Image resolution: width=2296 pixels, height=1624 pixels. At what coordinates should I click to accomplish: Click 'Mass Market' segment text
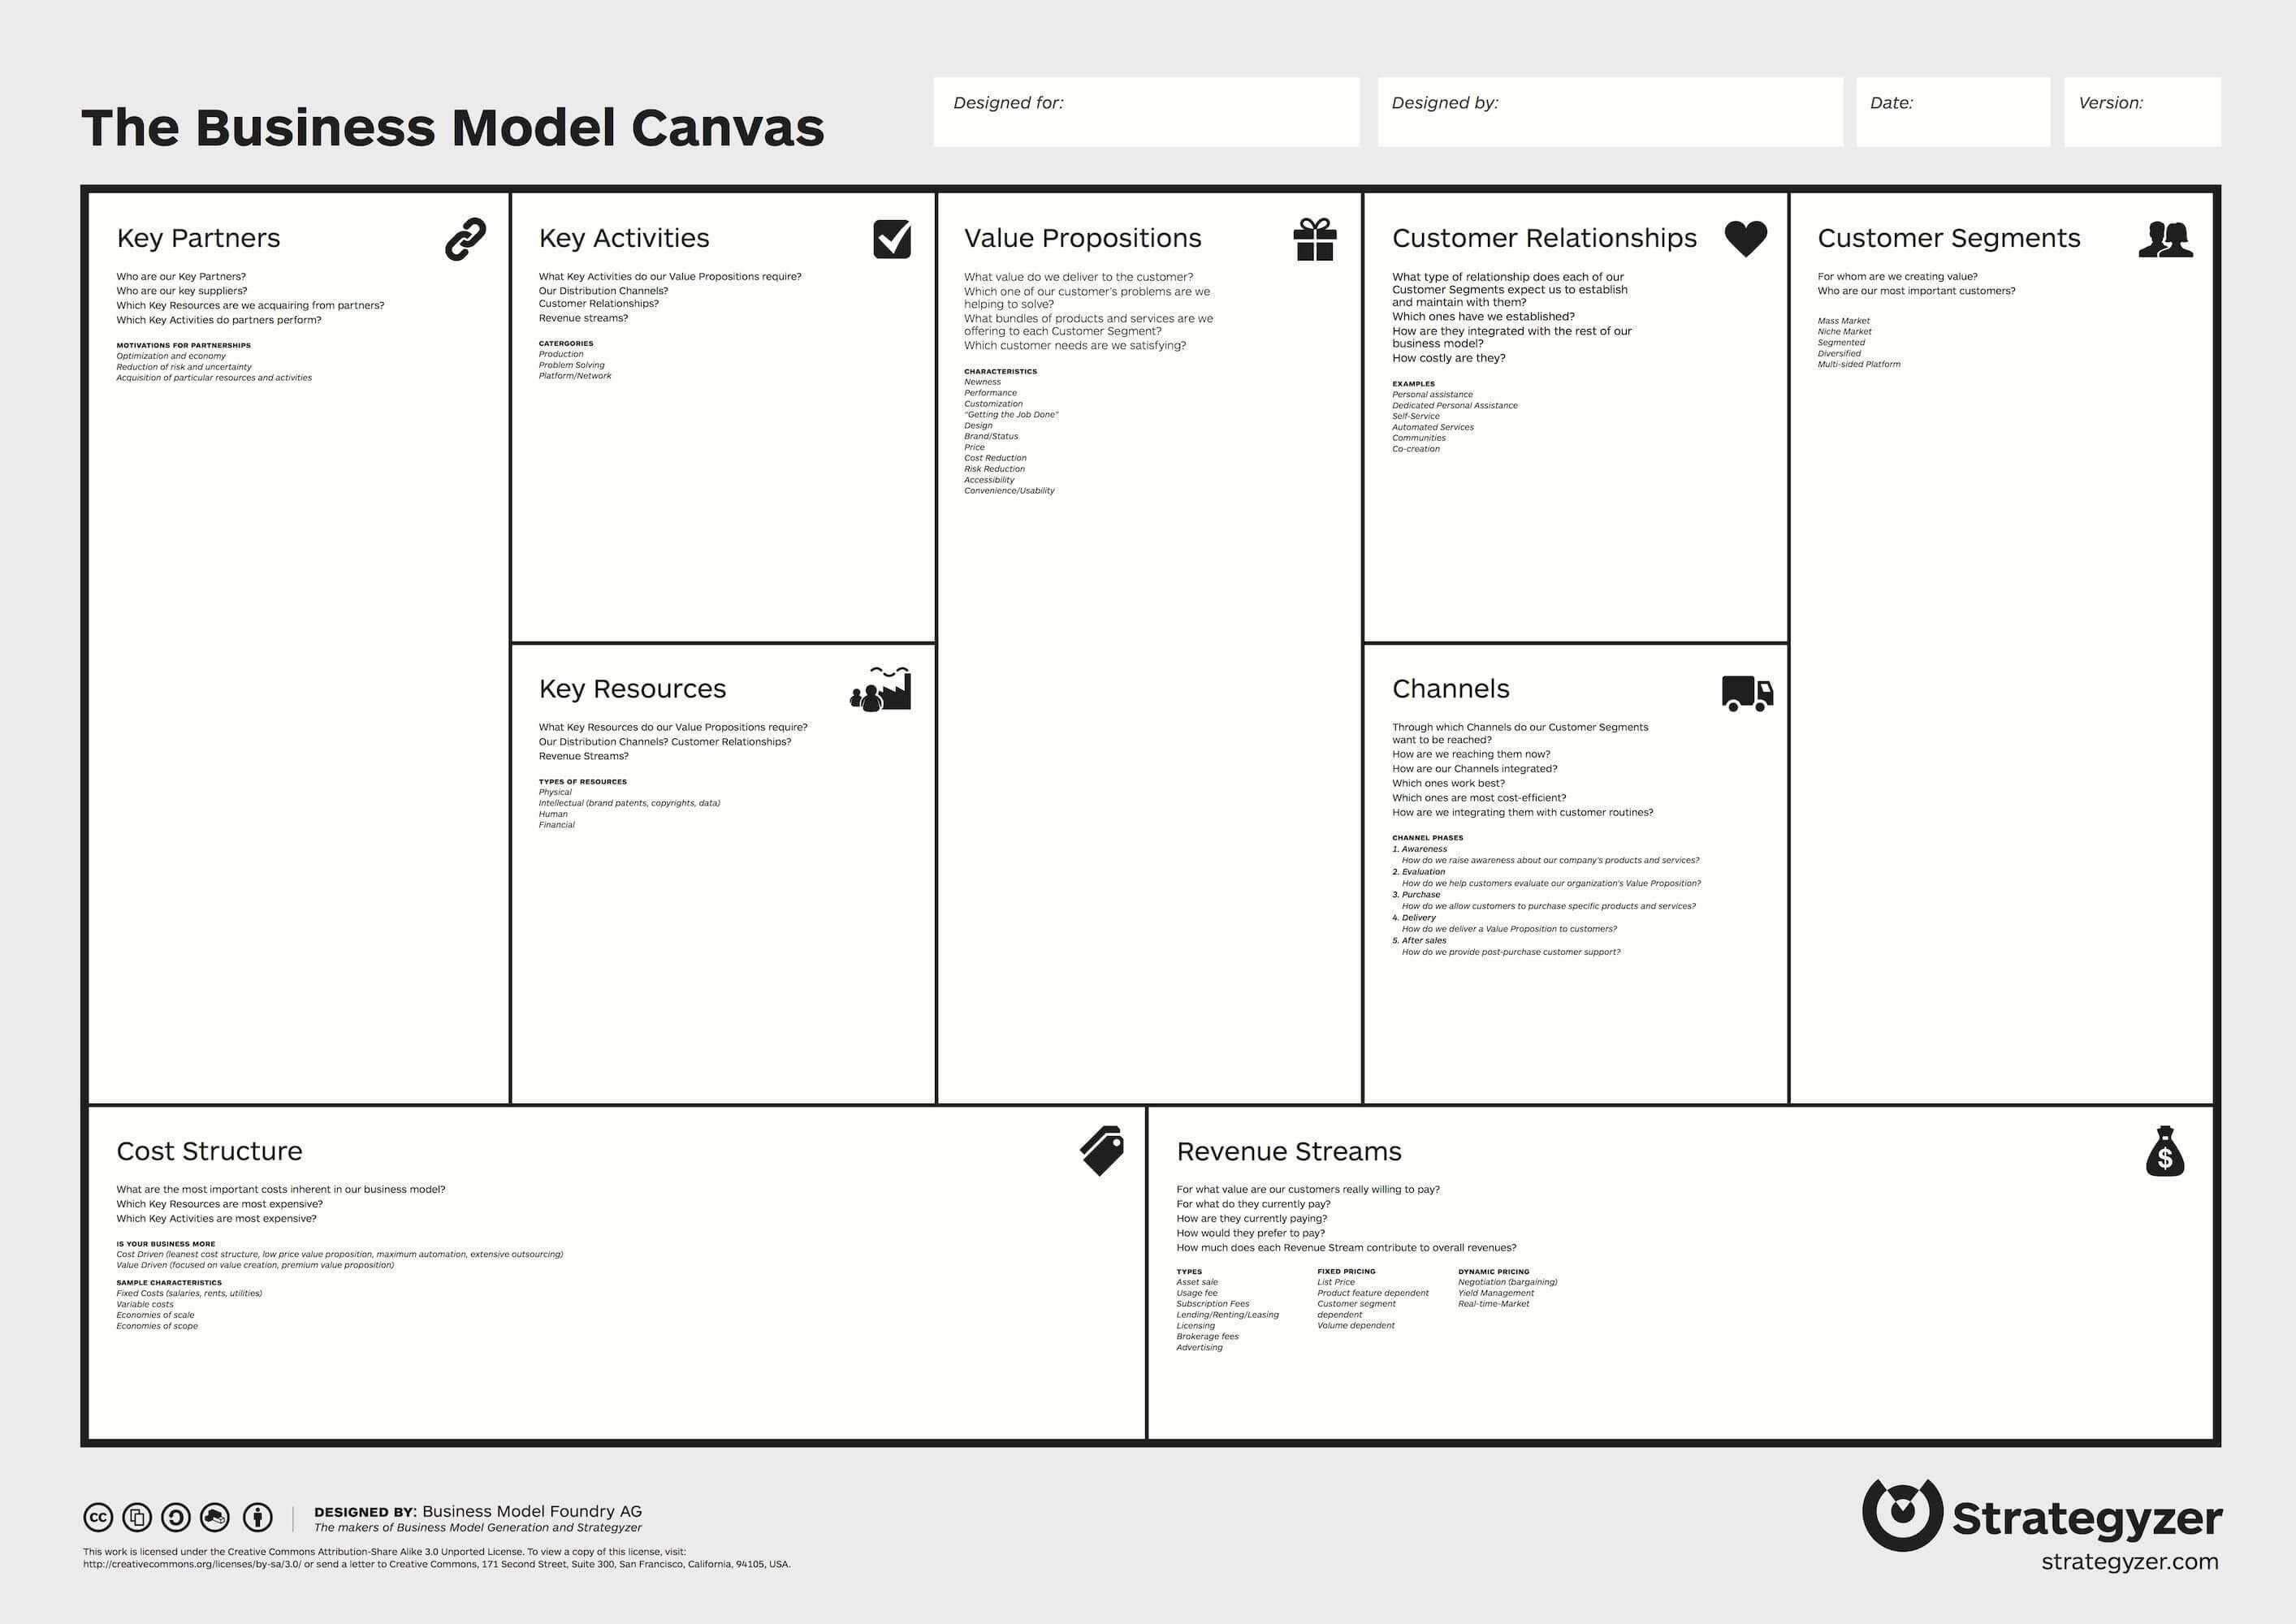coord(1843,321)
